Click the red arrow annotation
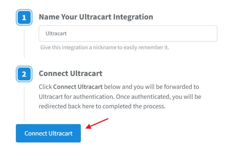Viewport: 234px width, 152px height. (x=97, y=123)
